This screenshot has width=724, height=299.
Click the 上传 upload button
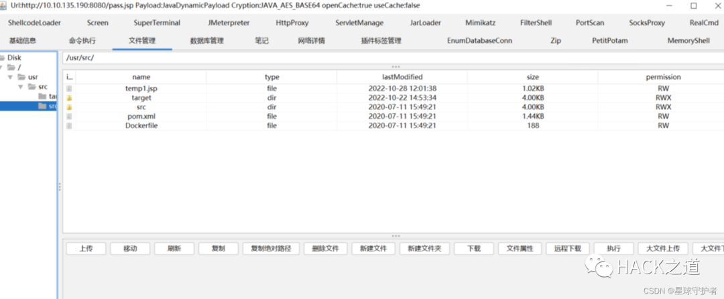[x=86, y=249]
